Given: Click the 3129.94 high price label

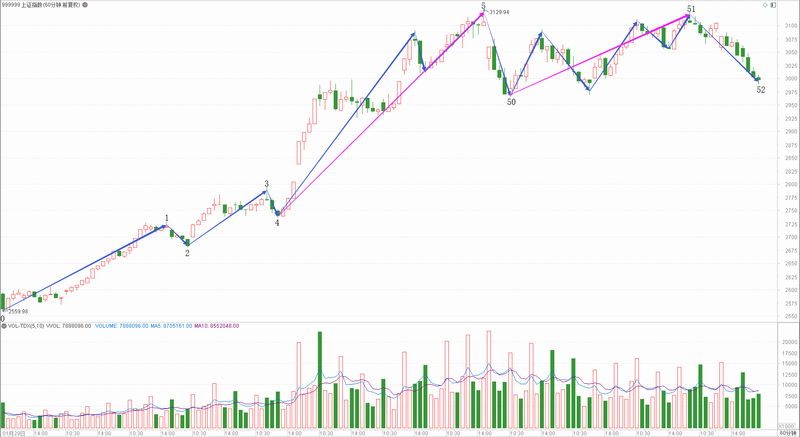Looking at the screenshot, I should coord(499,12).
